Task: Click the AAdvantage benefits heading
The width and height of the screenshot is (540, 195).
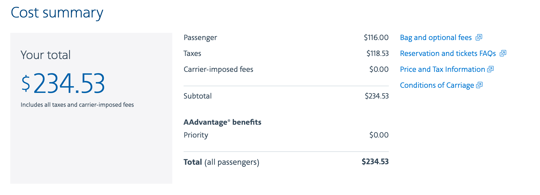Action: tap(222, 122)
